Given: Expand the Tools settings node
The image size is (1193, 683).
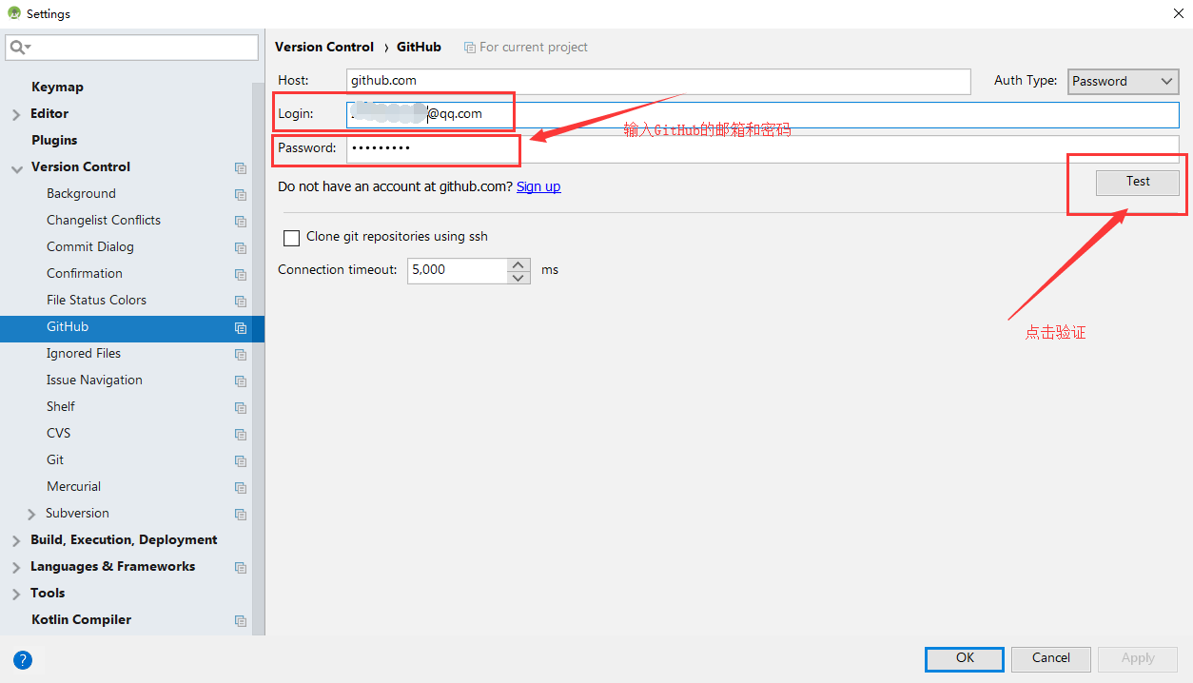Looking at the screenshot, I should [16, 594].
